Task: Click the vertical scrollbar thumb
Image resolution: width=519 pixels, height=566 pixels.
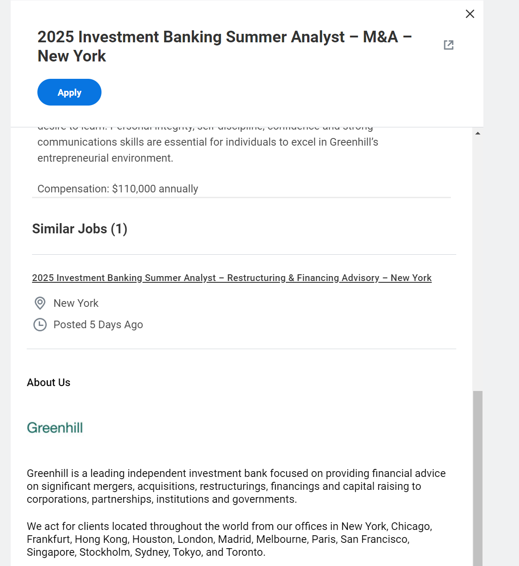Action: pos(478,476)
